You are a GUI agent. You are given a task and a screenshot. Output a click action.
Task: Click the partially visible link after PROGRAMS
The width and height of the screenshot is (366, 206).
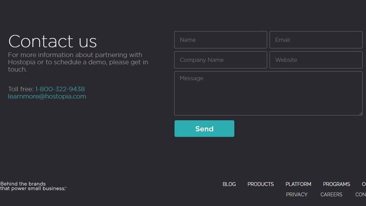(364, 184)
